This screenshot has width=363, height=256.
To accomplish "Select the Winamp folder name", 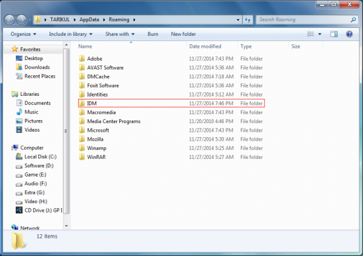I will (x=97, y=148).
